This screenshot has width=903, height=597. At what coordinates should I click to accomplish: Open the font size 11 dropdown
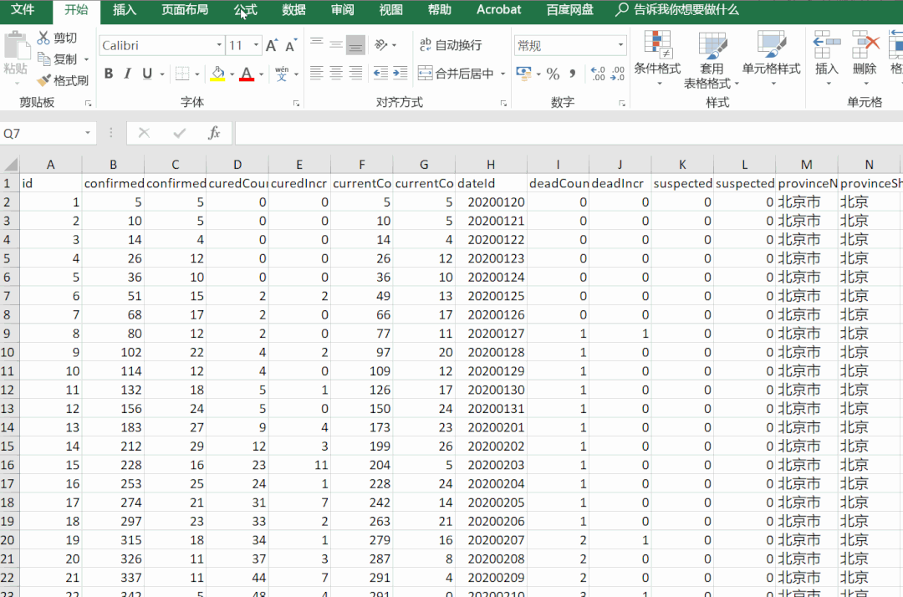pyautogui.click(x=256, y=45)
